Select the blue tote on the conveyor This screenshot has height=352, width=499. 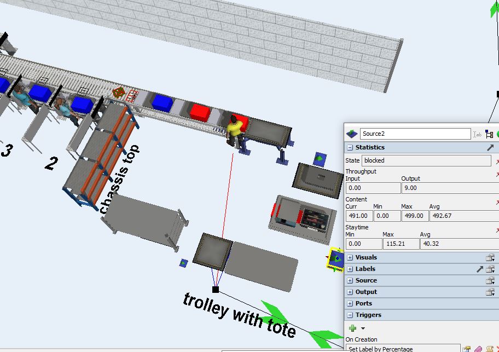coord(163,102)
